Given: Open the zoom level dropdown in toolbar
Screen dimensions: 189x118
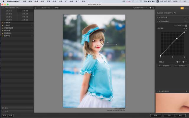Looking at the screenshot, I should pos(140,8).
